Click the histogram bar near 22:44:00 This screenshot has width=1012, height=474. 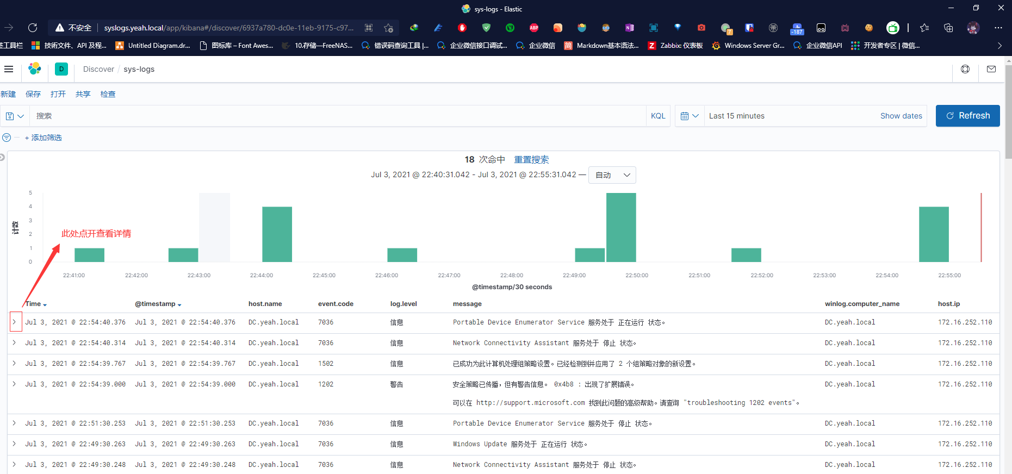pyautogui.click(x=277, y=234)
